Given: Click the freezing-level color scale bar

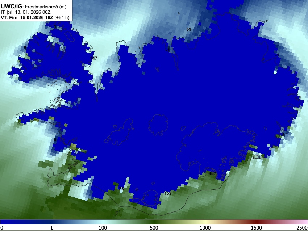Looking at the screenshot, I should tap(154, 222).
